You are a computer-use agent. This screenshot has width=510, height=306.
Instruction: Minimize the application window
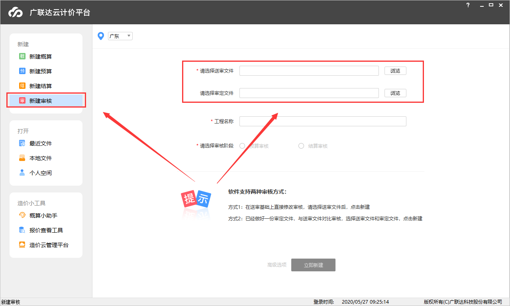(x=482, y=5)
